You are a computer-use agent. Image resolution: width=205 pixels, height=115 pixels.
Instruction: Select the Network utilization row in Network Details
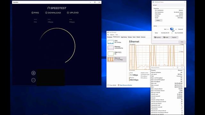pyautogui.click(x=167, y=73)
